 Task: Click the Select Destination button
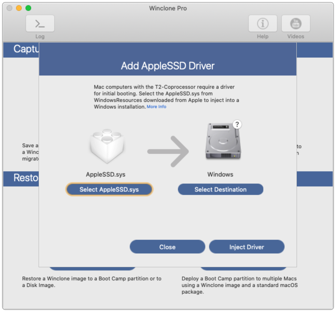pos(220,189)
